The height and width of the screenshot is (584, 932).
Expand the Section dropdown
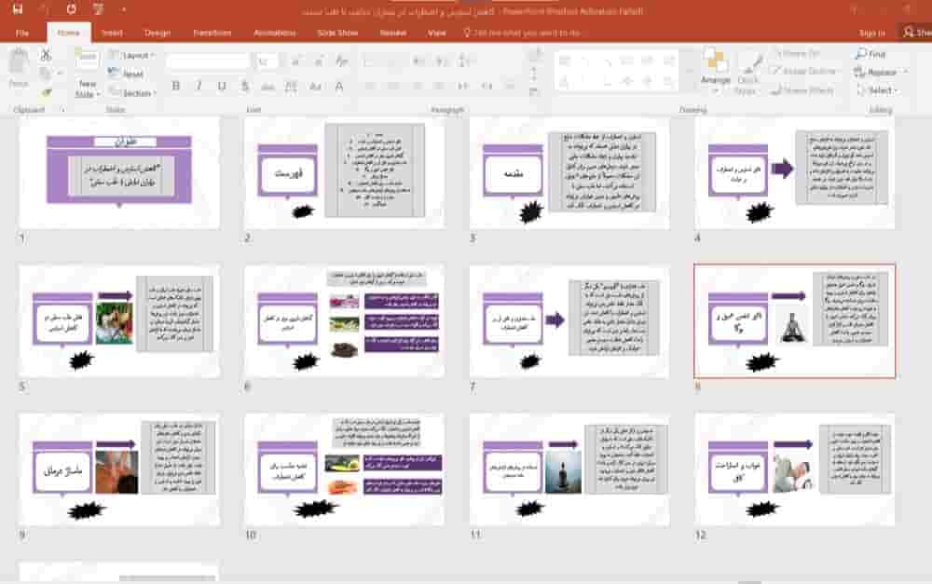[132, 93]
